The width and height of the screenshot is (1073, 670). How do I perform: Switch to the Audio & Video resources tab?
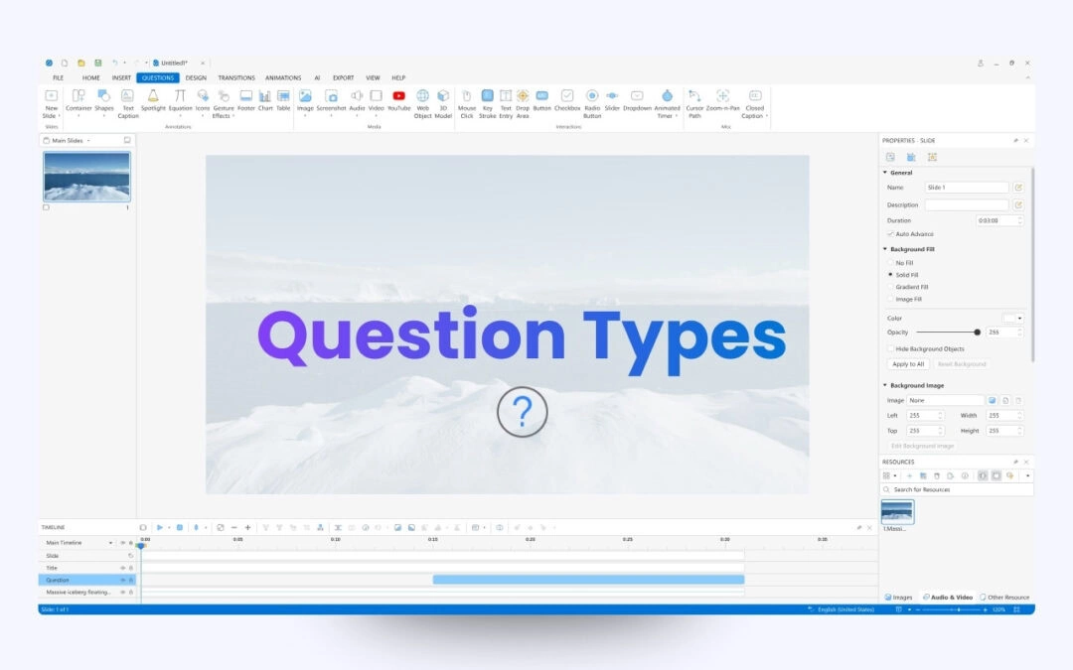point(948,598)
